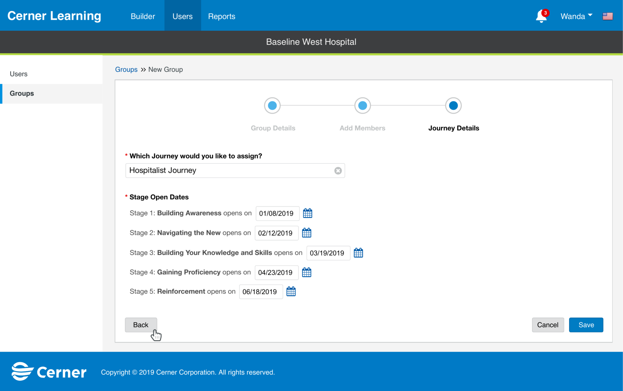This screenshot has height=391, width=623.
Task: Select the Journey Details step circle
Action: pos(453,106)
